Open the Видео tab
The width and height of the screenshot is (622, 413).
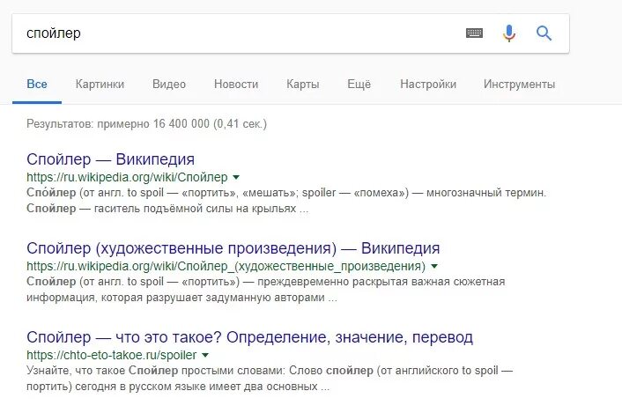169,84
